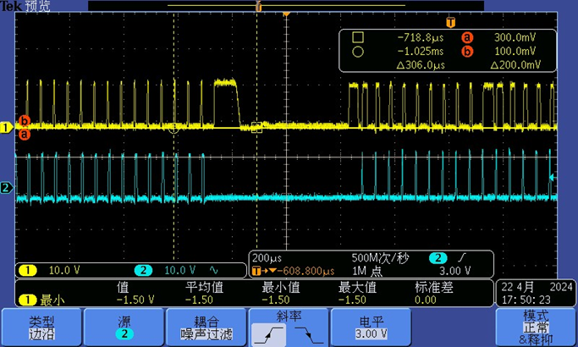578x347 pixels.
Task: Click the circle cursor marker on the yellow waveform
Action: [174, 129]
